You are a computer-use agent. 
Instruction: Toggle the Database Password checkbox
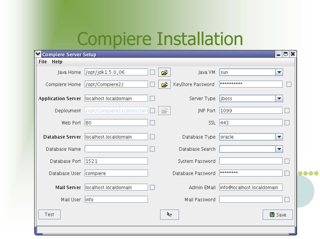click(x=287, y=173)
